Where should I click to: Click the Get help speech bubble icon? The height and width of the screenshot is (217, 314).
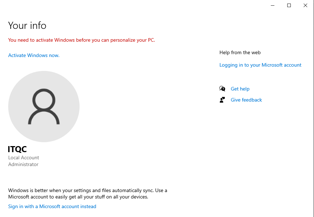pos(222,89)
